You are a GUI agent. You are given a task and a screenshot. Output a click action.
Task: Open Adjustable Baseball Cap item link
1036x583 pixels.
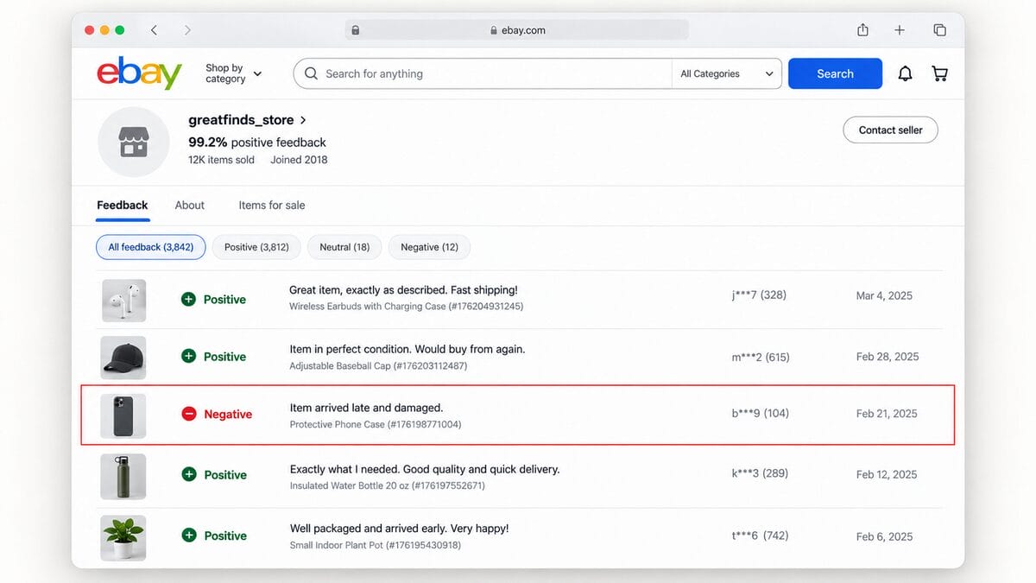pyautogui.click(x=378, y=366)
